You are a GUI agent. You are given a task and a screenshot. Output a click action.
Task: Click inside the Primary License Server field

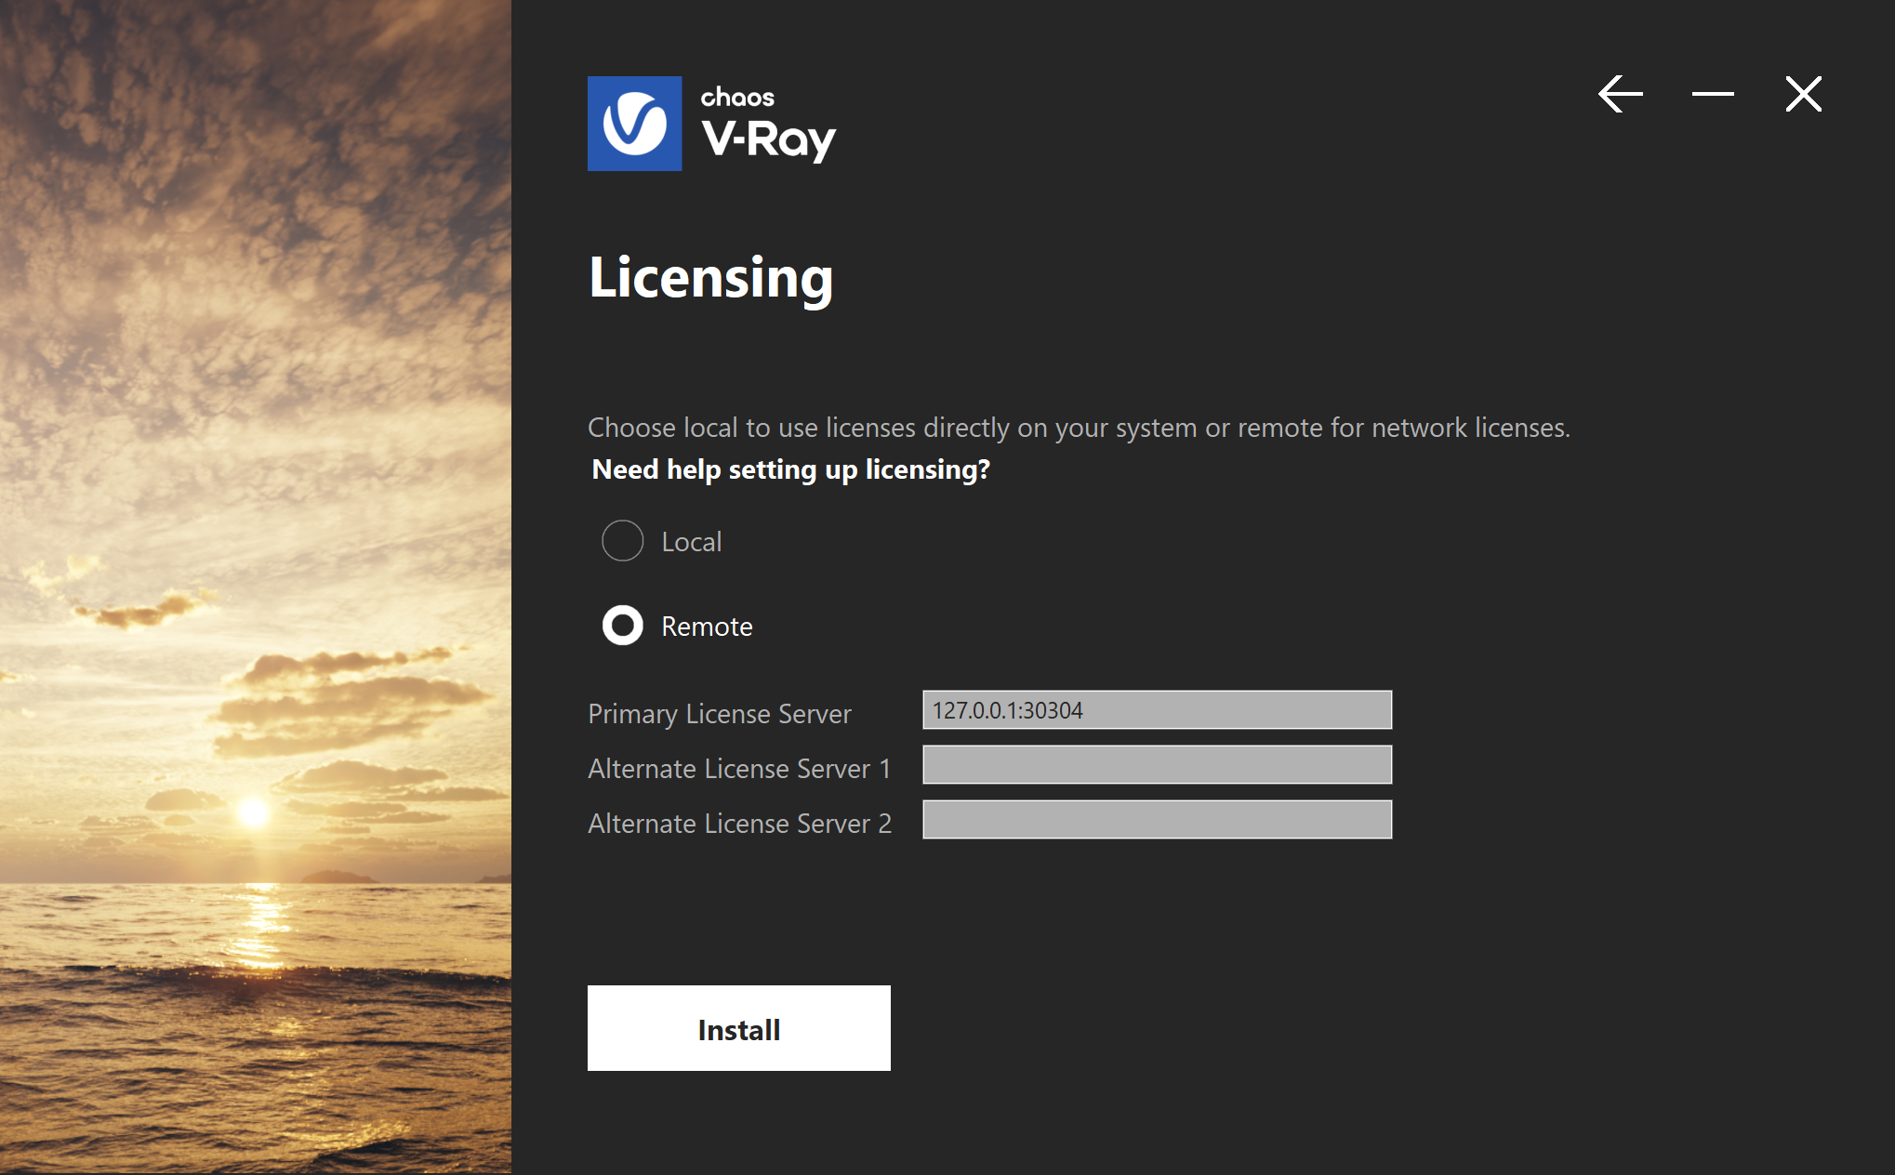pos(1156,709)
